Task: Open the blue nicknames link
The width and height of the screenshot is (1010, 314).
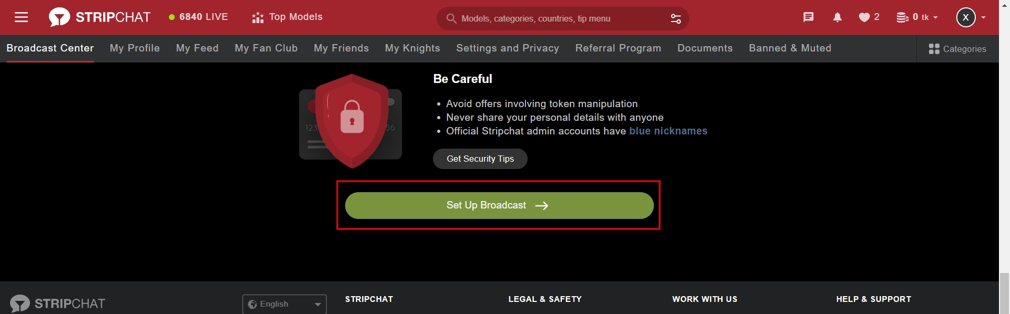Action: pyautogui.click(x=669, y=131)
